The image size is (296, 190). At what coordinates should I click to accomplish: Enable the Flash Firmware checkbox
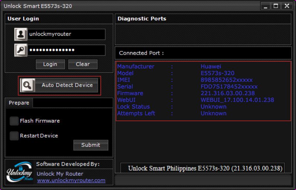coord(14,121)
